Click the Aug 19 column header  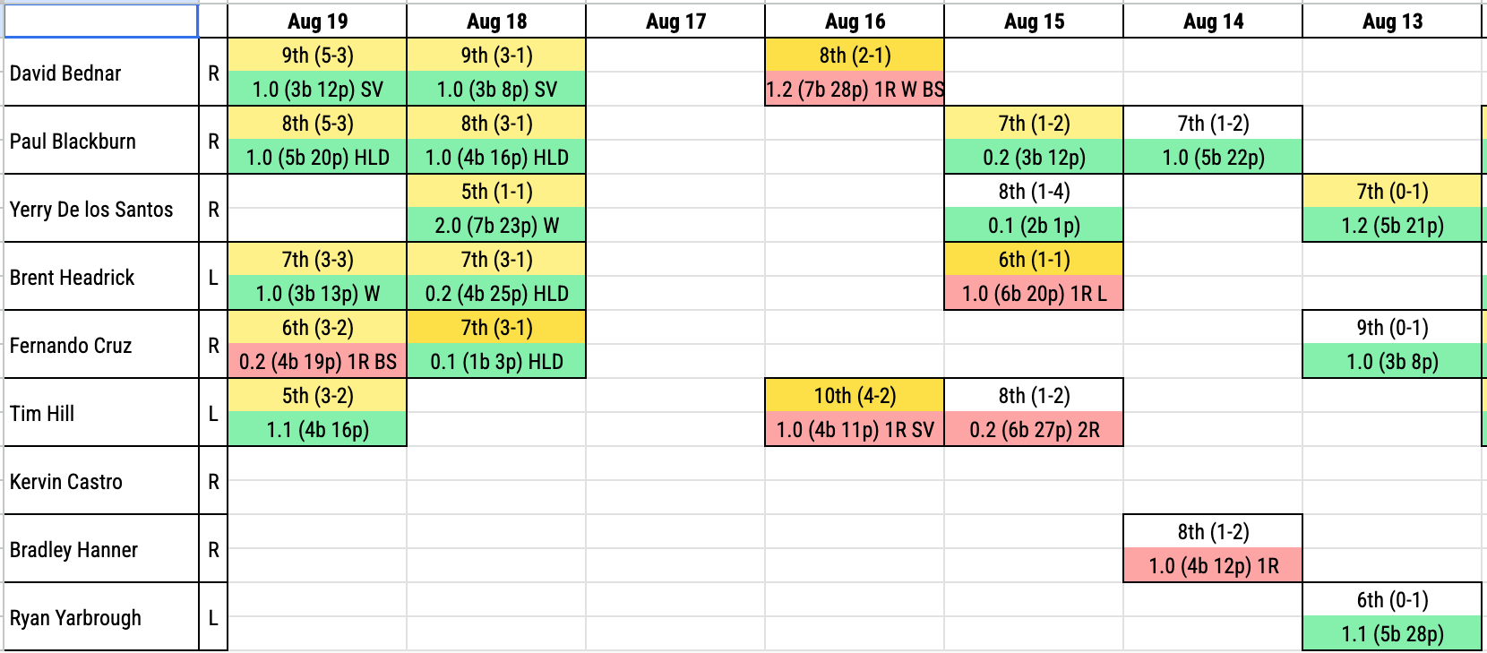317,21
